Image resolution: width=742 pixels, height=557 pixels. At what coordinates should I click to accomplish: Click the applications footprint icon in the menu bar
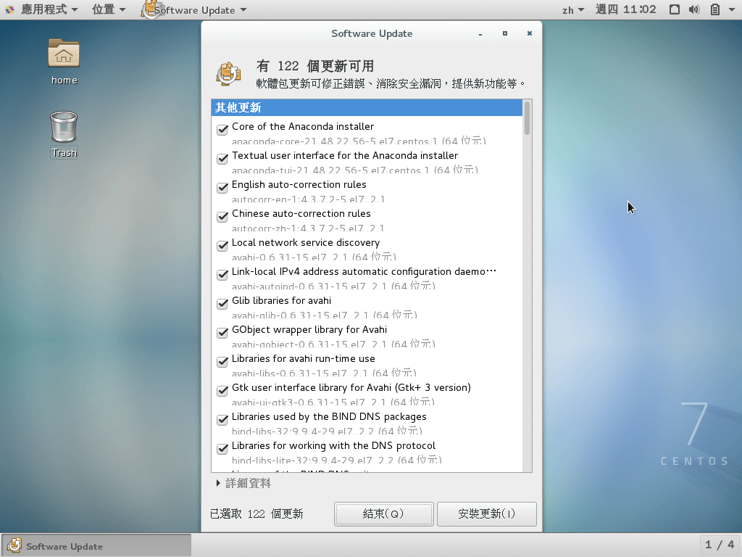pos(10,9)
